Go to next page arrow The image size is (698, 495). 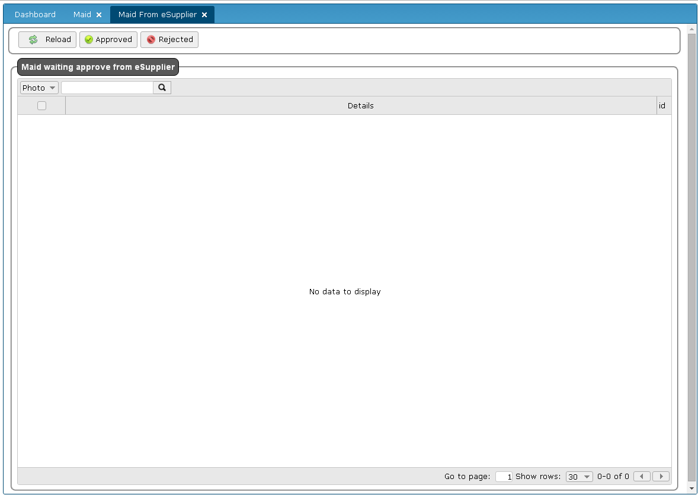click(x=661, y=476)
